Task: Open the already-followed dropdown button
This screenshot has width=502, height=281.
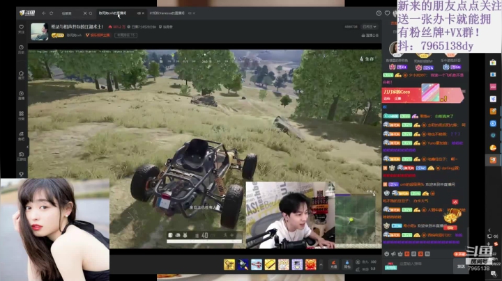Action: (370, 27)
